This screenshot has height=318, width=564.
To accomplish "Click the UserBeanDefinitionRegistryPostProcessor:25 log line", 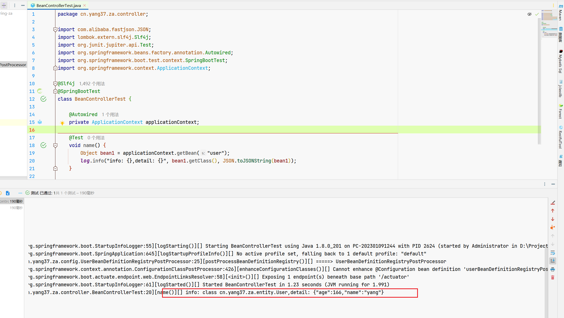I will point(237,261).
